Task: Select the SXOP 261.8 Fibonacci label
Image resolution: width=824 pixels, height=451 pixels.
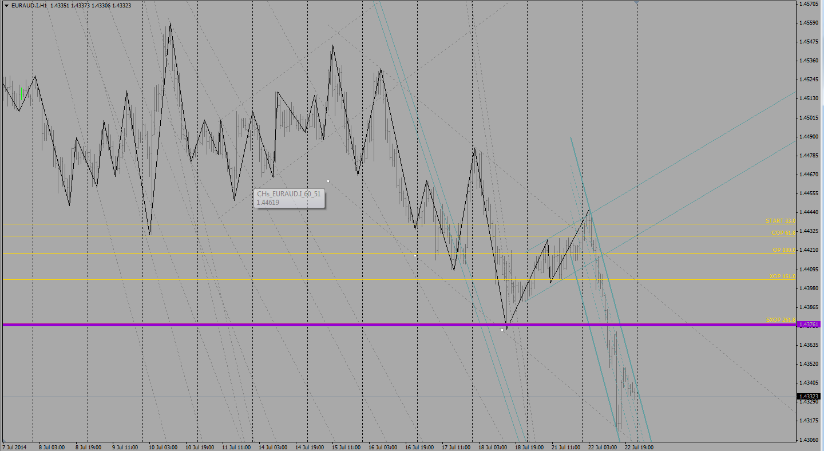Action: coord(781,319)
